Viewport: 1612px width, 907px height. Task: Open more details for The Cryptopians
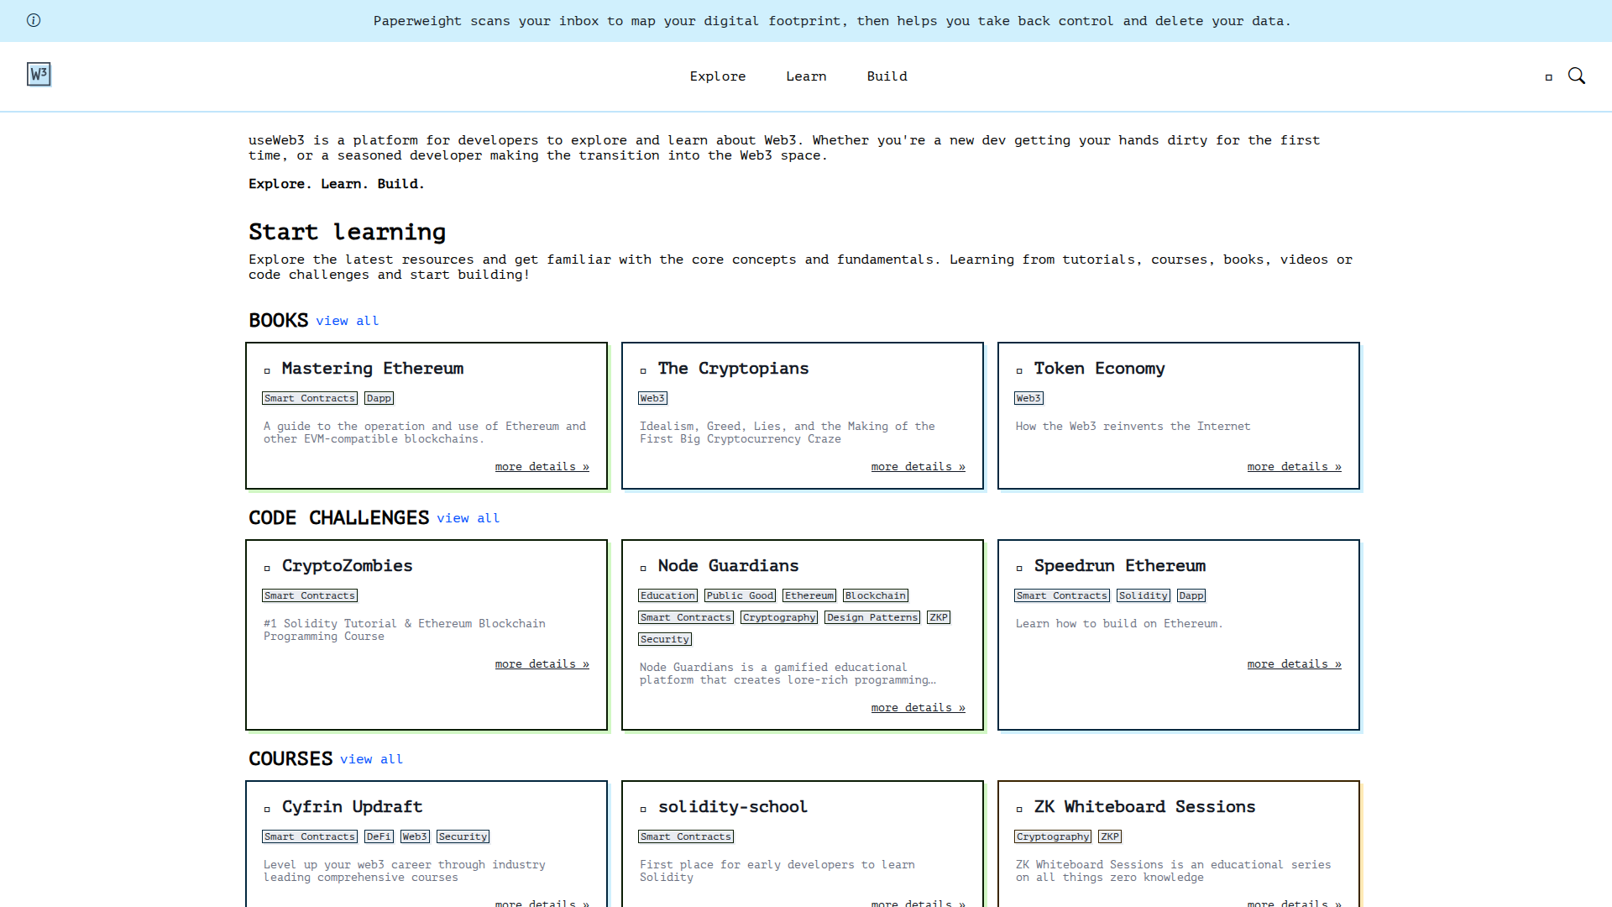(918, 467)
